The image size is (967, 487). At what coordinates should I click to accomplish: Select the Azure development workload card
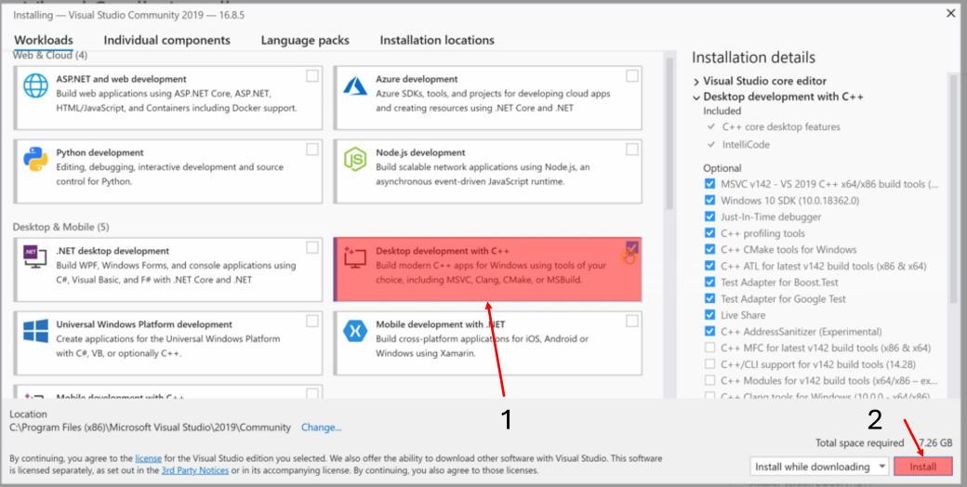pos(488,98)
